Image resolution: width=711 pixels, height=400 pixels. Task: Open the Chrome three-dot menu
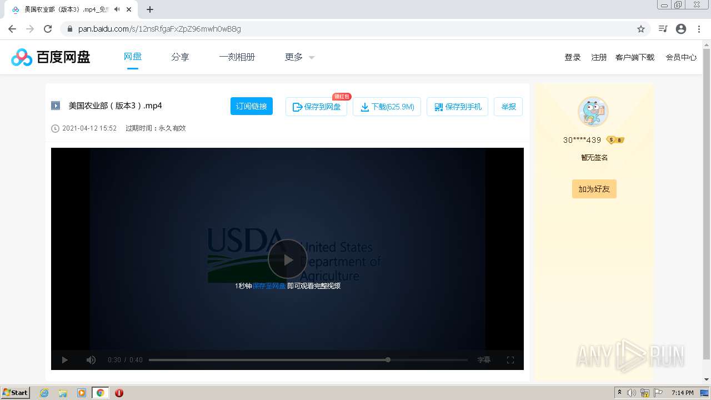tap(699, 29)
